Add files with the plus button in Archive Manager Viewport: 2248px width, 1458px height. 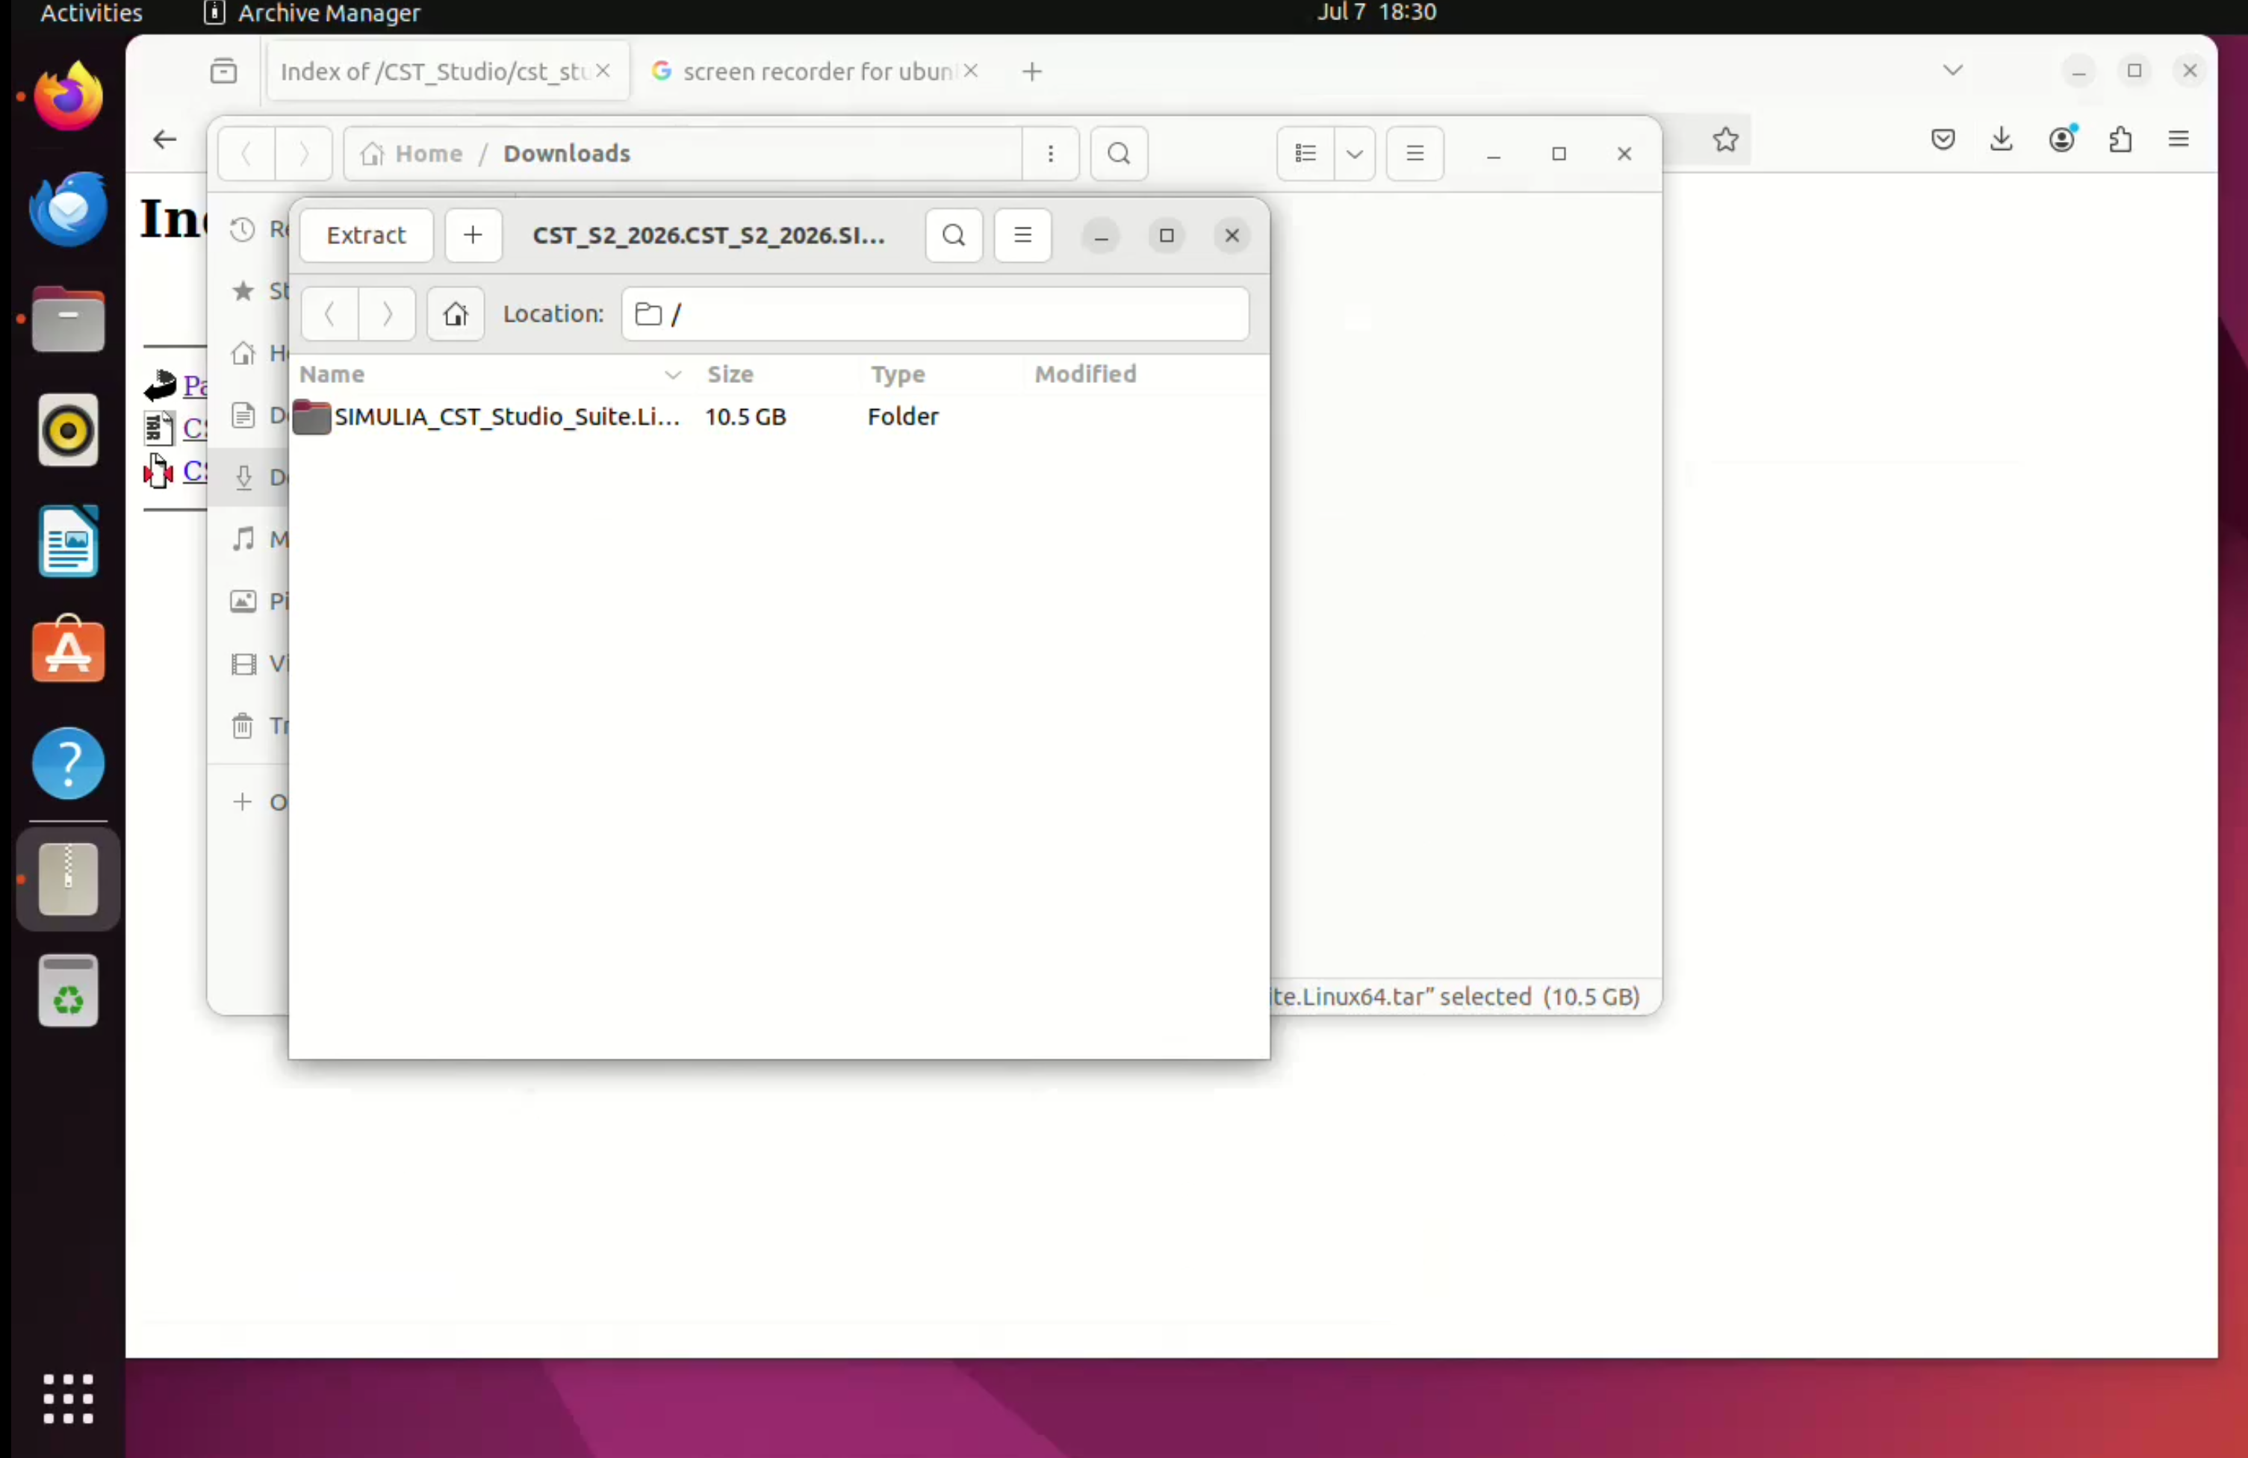pyautogui.click(x=473, y=235)
